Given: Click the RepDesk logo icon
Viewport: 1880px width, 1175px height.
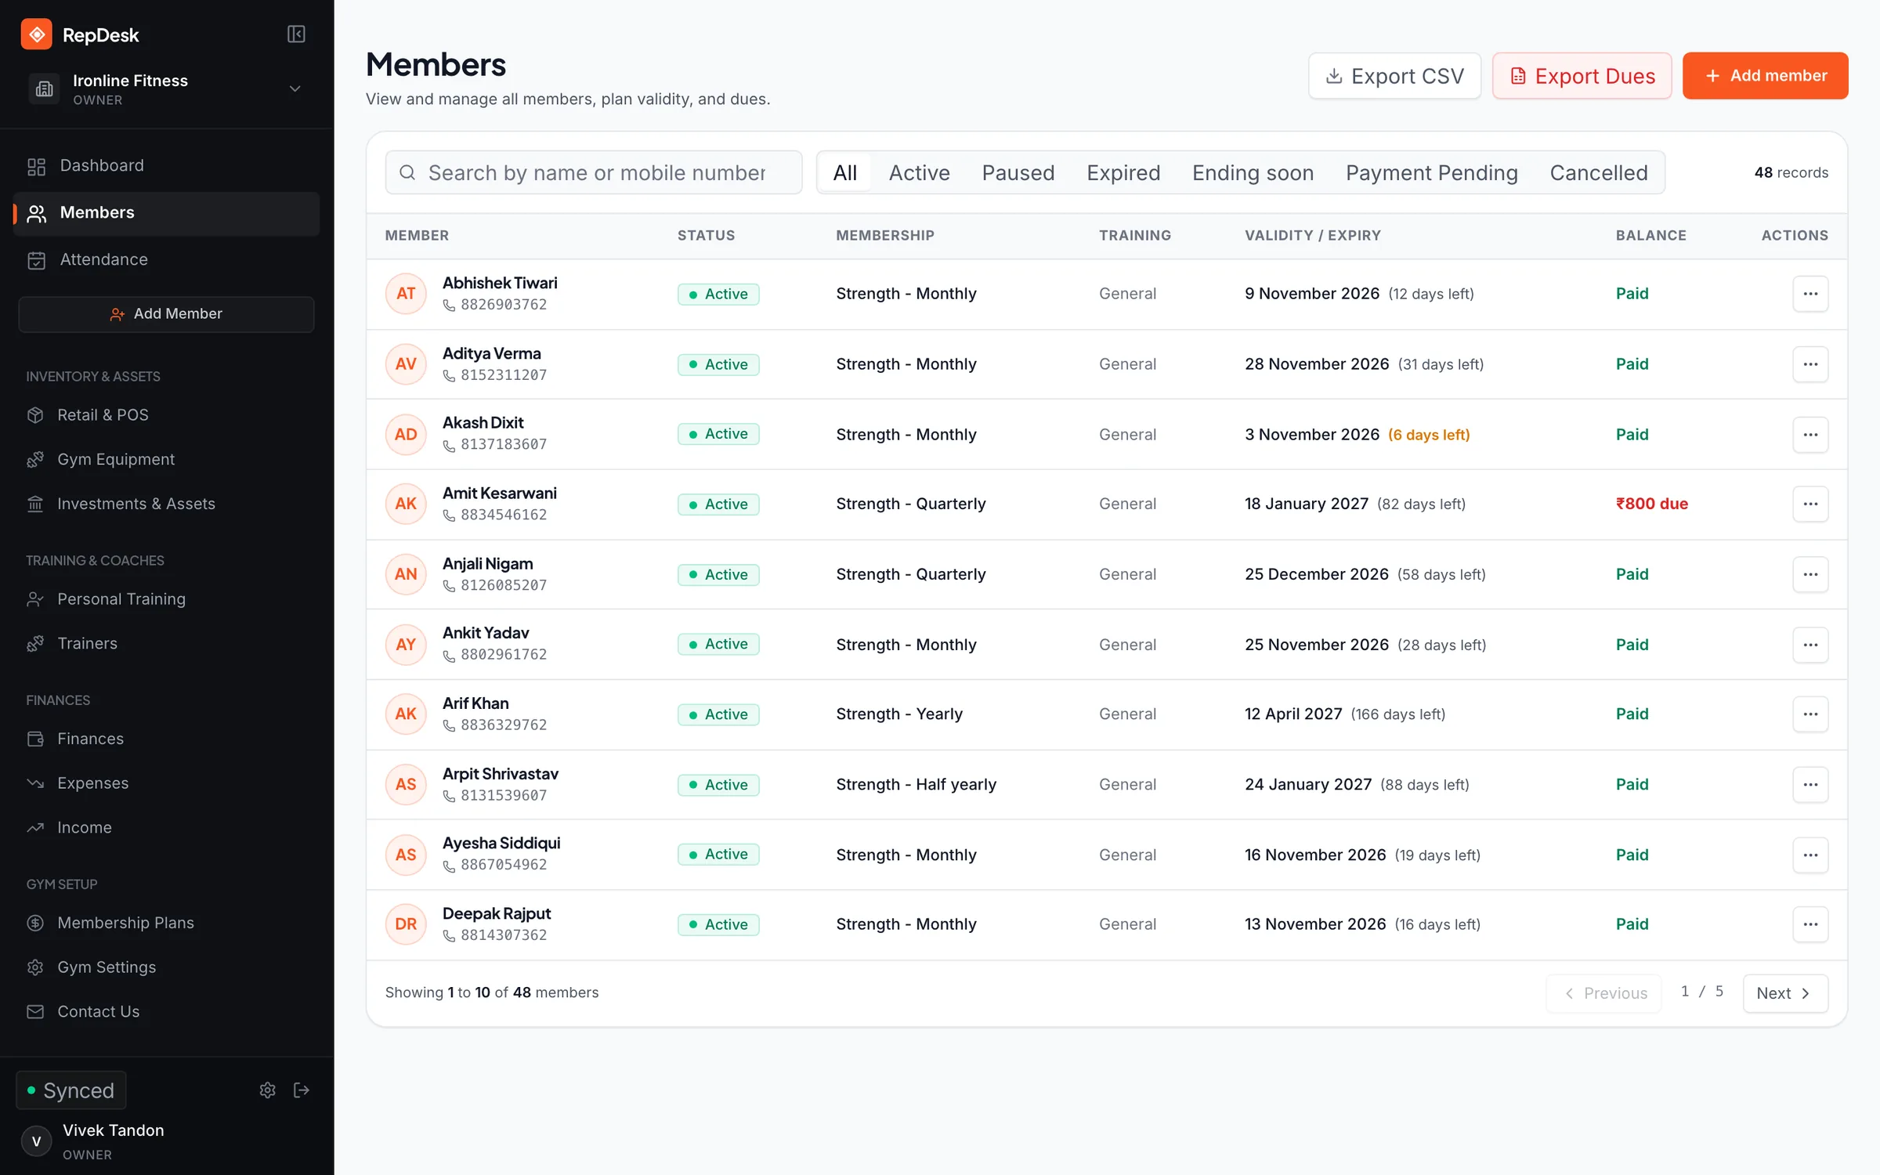Looking at the screenshot, I should [x=37, y=34].
